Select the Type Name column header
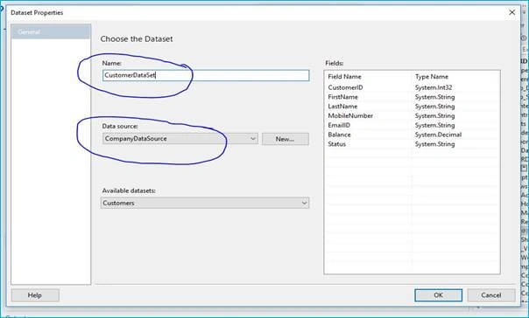The height and width of the screenshot is (318, 529). [432, 77]
